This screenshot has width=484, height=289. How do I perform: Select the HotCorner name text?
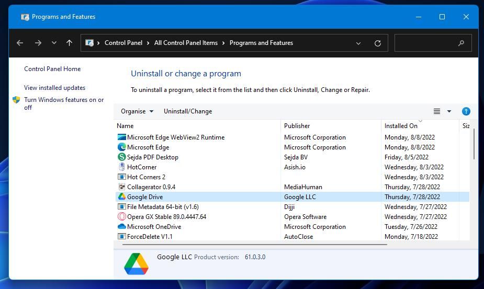pos(142,167)
